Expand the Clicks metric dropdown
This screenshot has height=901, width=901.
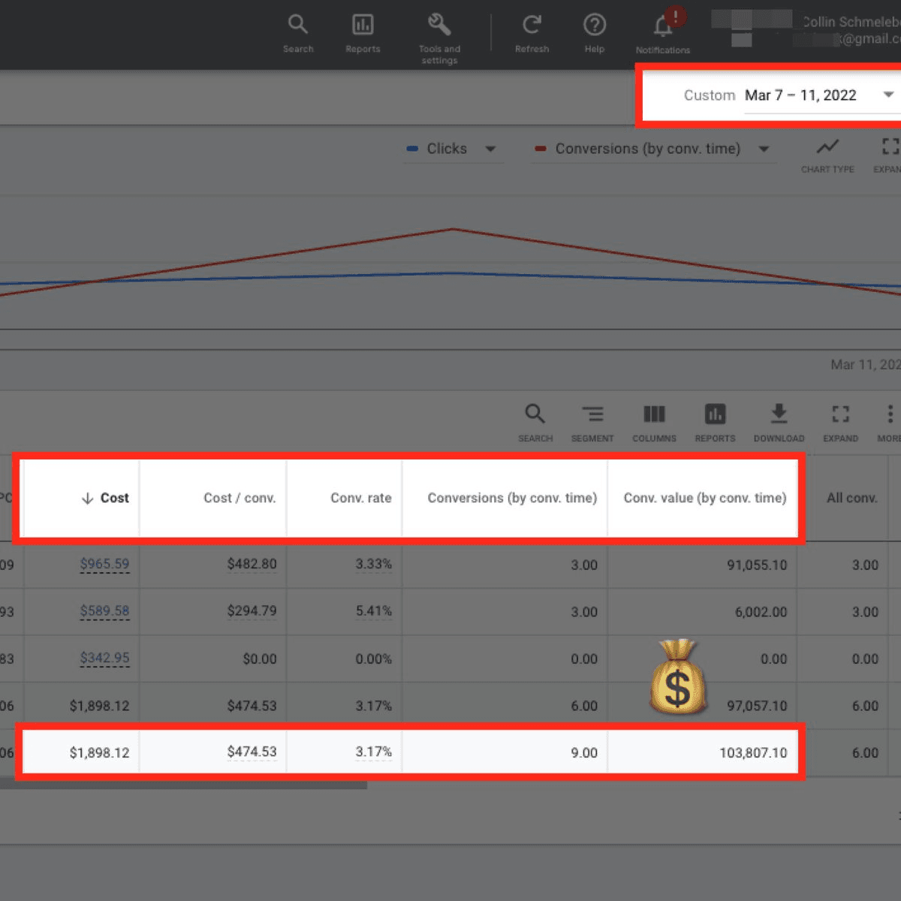(490, 149)
